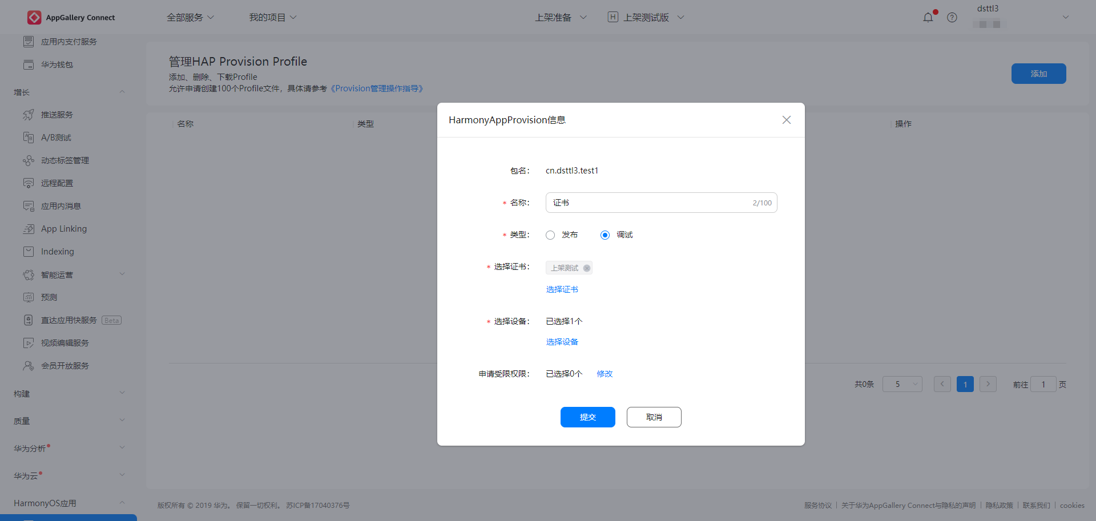Expand the 质量 sidebar section

coord(122,420)
